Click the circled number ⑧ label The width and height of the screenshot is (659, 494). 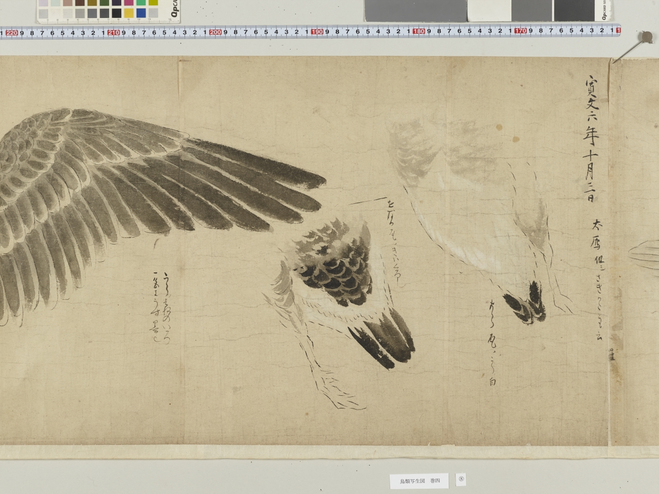coord(461,479)
